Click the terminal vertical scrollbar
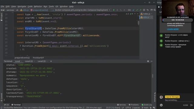194x109 pixels. point(152,76)
